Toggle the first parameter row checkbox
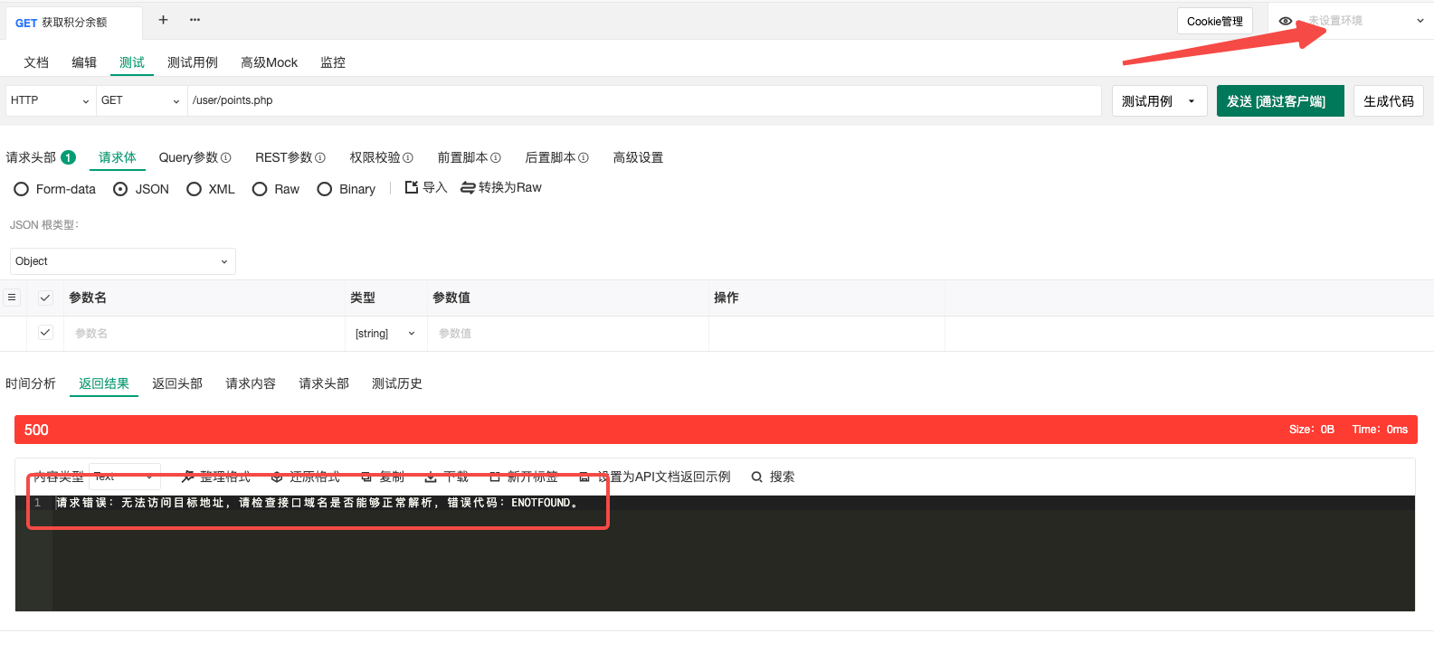The height and width of the screenshot is (671, 1434). click(45, 333)
